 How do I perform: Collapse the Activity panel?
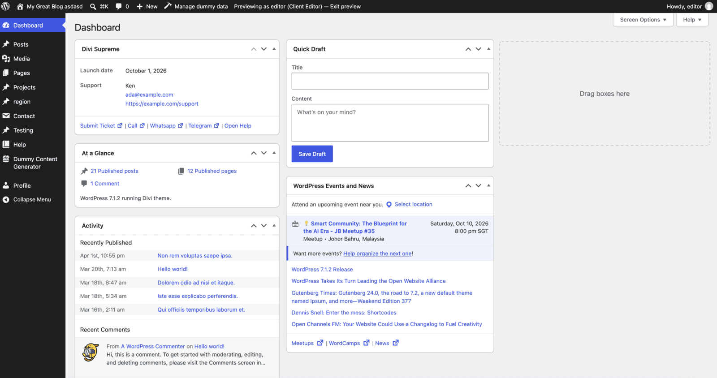(274, 225)
